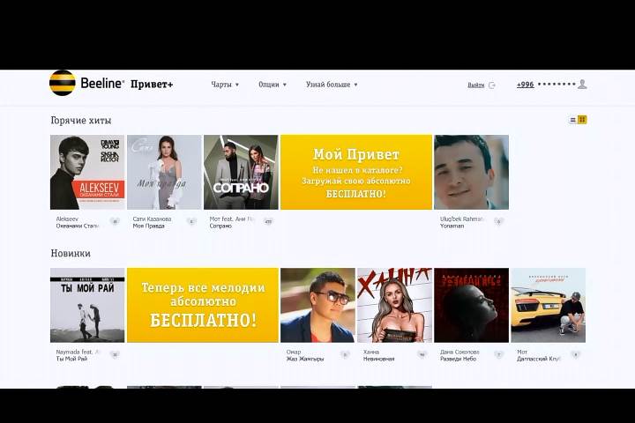Click the Новинки section heading
Image resolution: width=635 pixels, height=423 pixels.
(x=71, y=254)
